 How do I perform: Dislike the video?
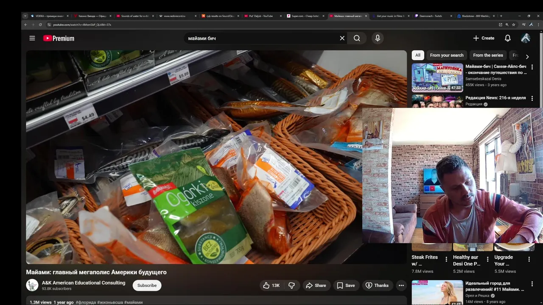pyautogui.click(x=291, y=286)
